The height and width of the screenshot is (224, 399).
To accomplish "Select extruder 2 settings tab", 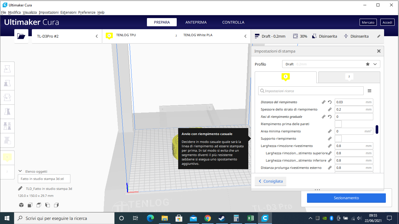I will coord(349,77).
